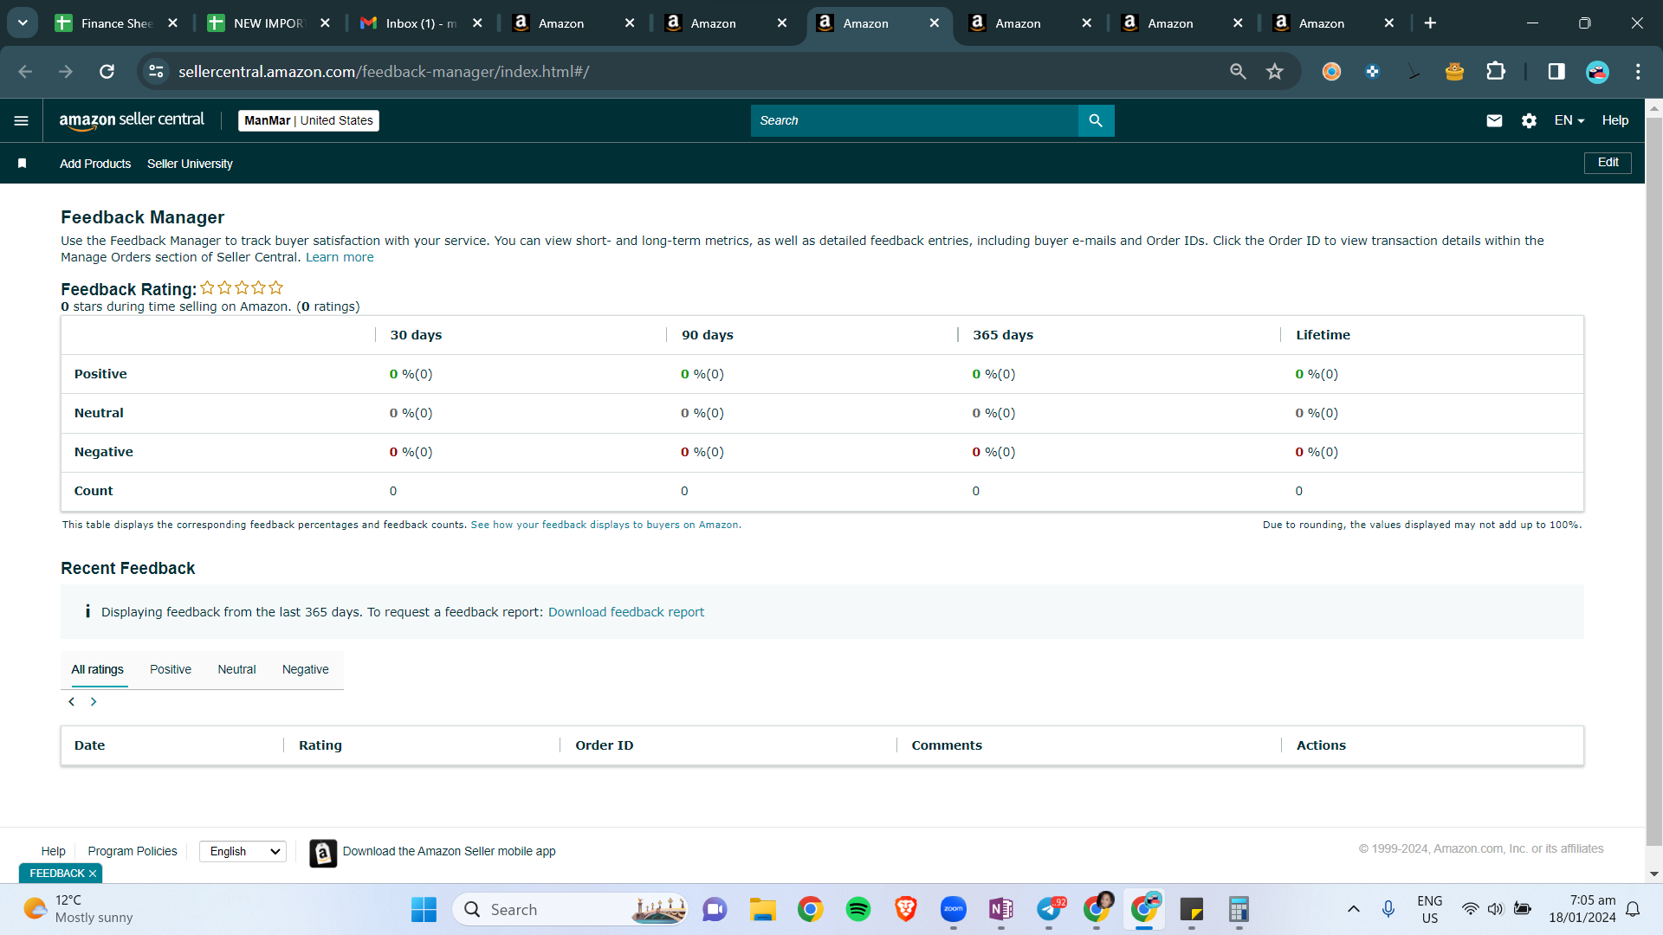1663x935 pixels.
Task: Click the Edit bookmarks button
Action: [1608, 163]
